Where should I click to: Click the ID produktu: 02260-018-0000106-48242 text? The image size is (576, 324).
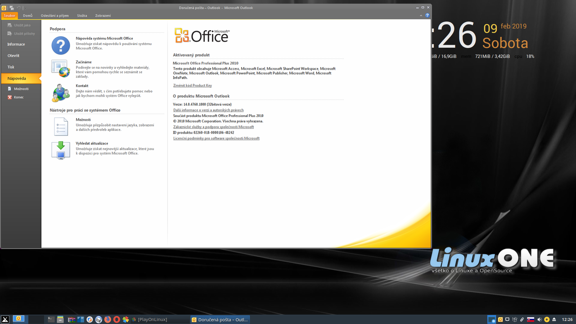204,133
